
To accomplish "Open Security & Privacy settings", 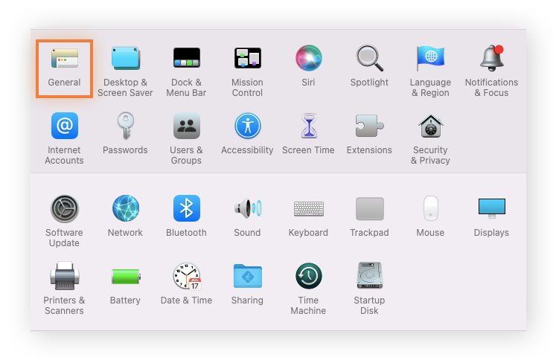I will coord(430,126).
